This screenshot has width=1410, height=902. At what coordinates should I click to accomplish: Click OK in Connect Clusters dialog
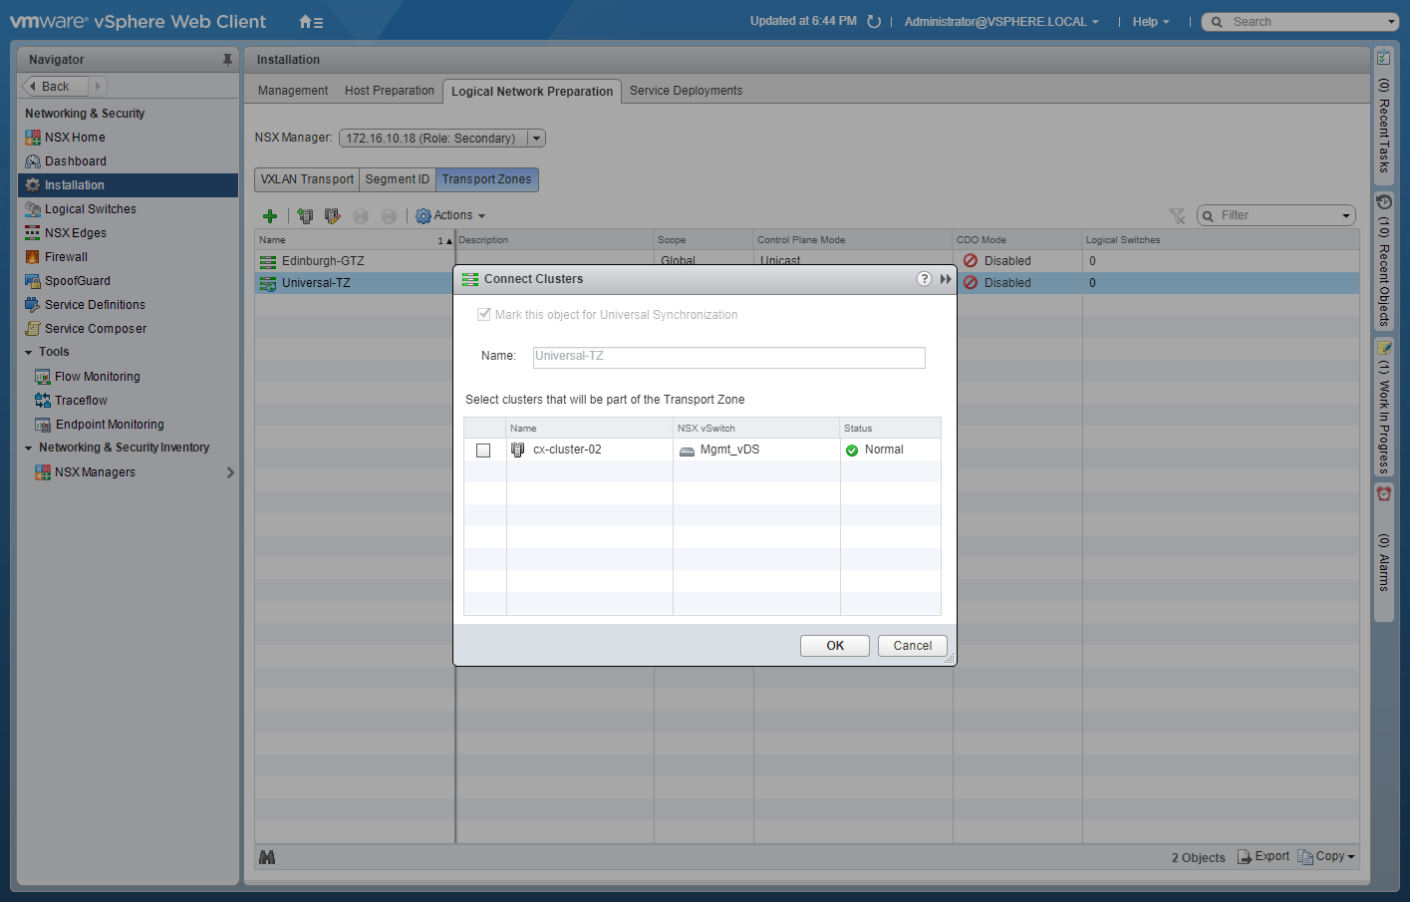[834, 646]
